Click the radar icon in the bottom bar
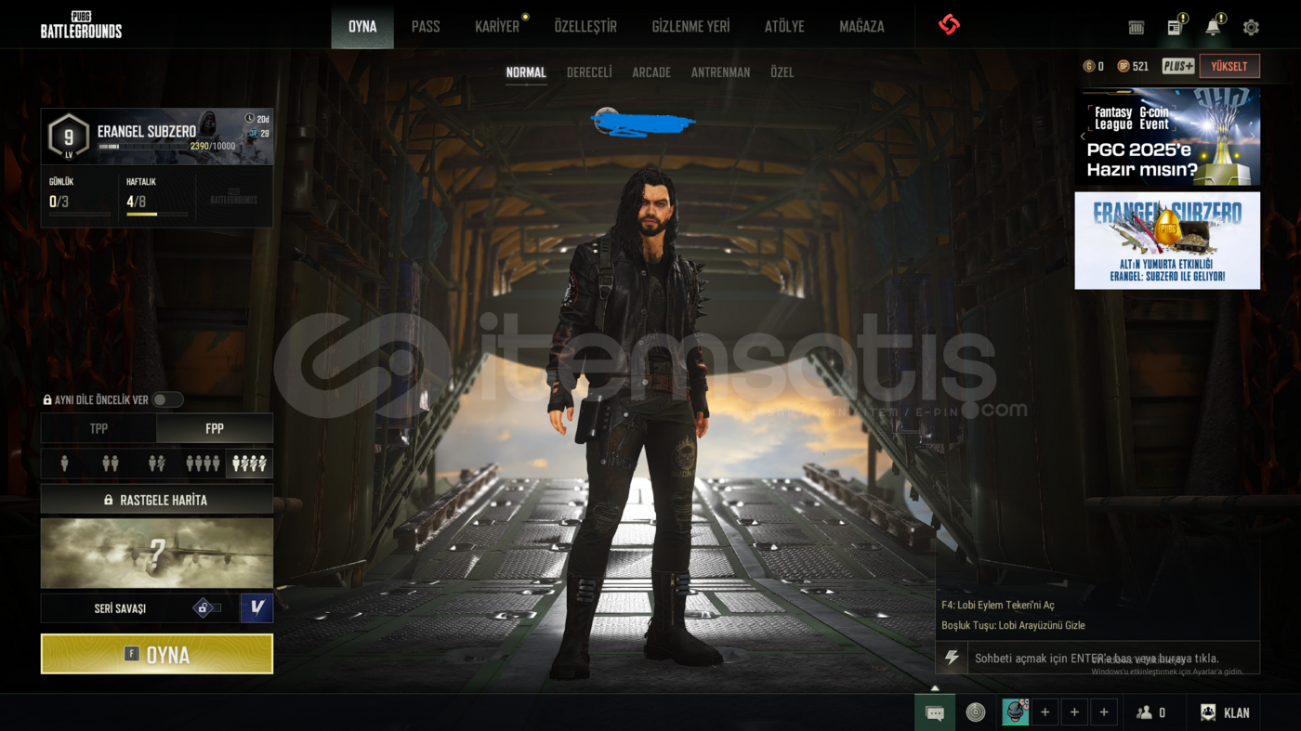1301x731 pixels. [975, 712]
